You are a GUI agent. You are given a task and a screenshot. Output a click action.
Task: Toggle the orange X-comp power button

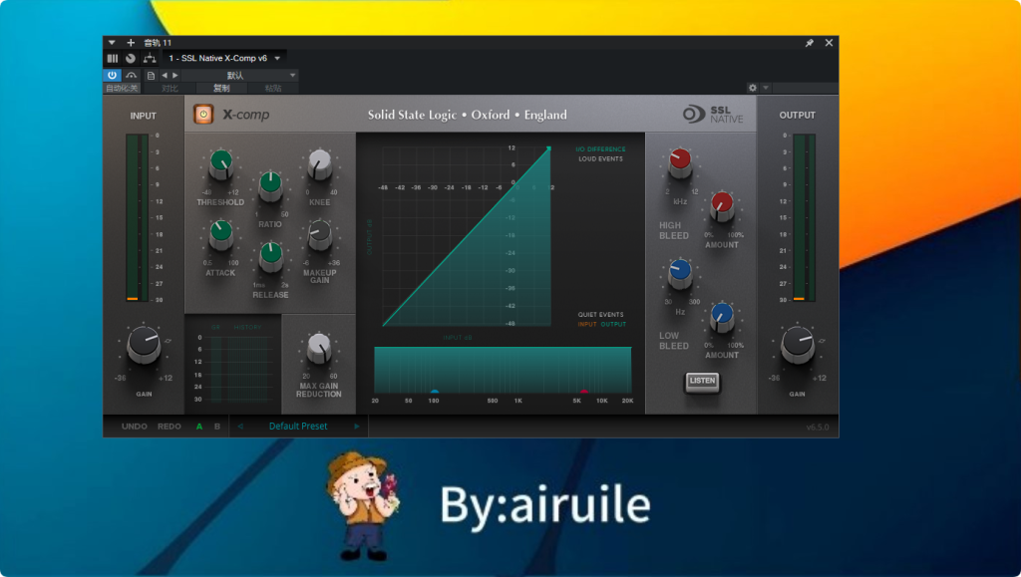click(x=203, y=115)
